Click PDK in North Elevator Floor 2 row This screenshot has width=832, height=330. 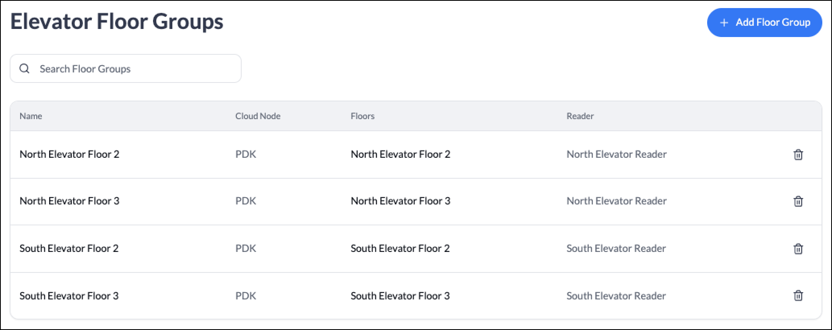pyautogui.click(x=246, y=154)
